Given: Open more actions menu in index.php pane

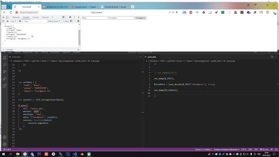Looking at the screenshot, I should [x=140, y=57].
